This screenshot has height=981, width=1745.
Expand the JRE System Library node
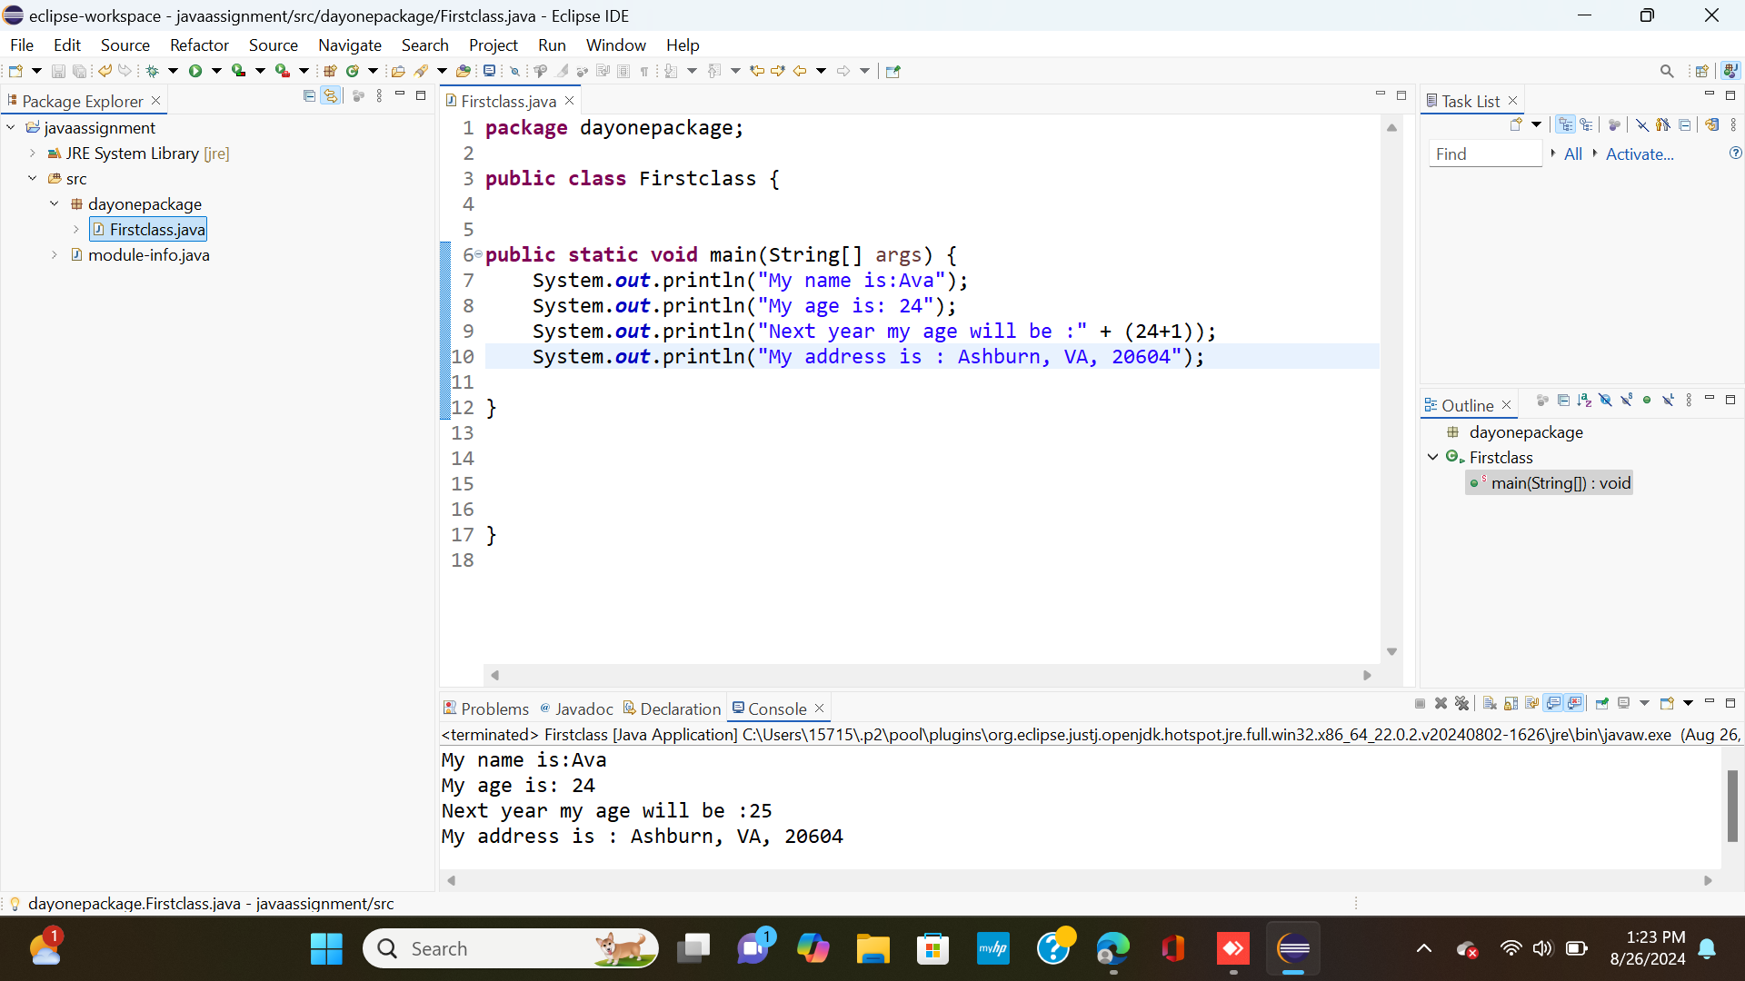(33, 154)
